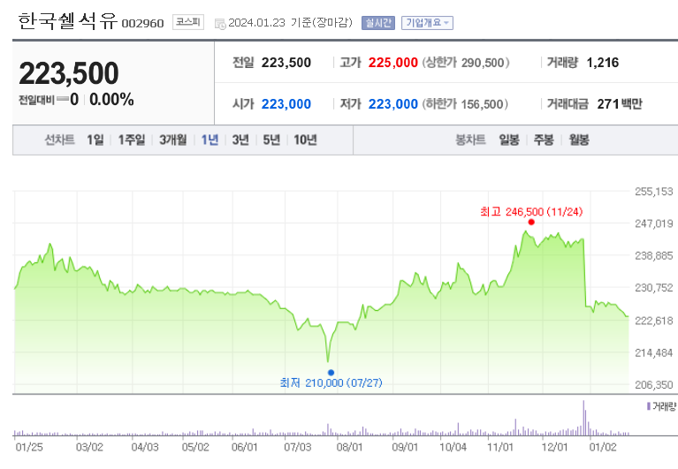Click the 상한가 290,500 upper limit text
The height and width of the screenshot is (469, 678).
(466, 63)
